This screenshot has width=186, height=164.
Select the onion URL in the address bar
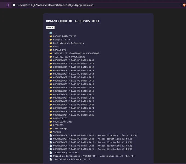56,5
